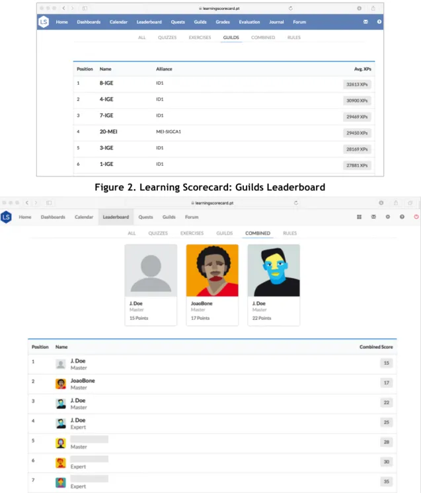Select the RULES tab in the upper Guilds window
Screen dimensions: 421x493
coord(294,38)
